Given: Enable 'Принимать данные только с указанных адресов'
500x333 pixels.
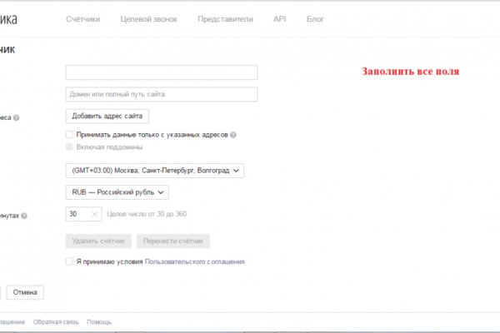Looking at the screenshot, I should pos(69,134).
